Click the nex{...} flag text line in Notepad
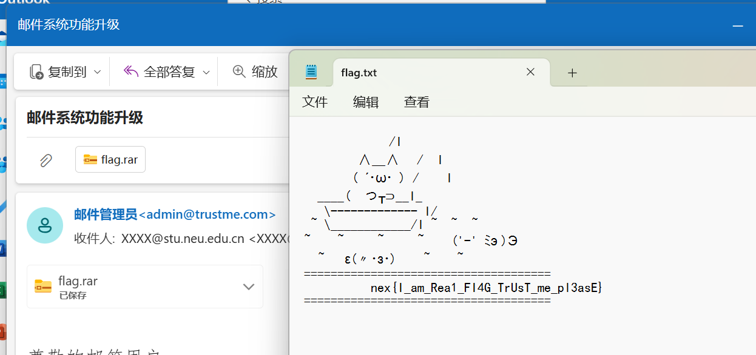The image size is (756, 355). 486,288
